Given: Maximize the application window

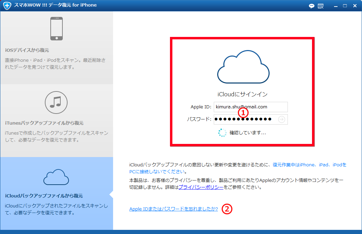Looking at the screenshot, I should [345, 6].
